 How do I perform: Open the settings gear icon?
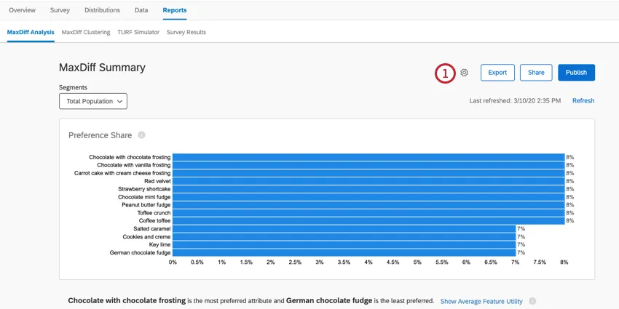(465, 73)
